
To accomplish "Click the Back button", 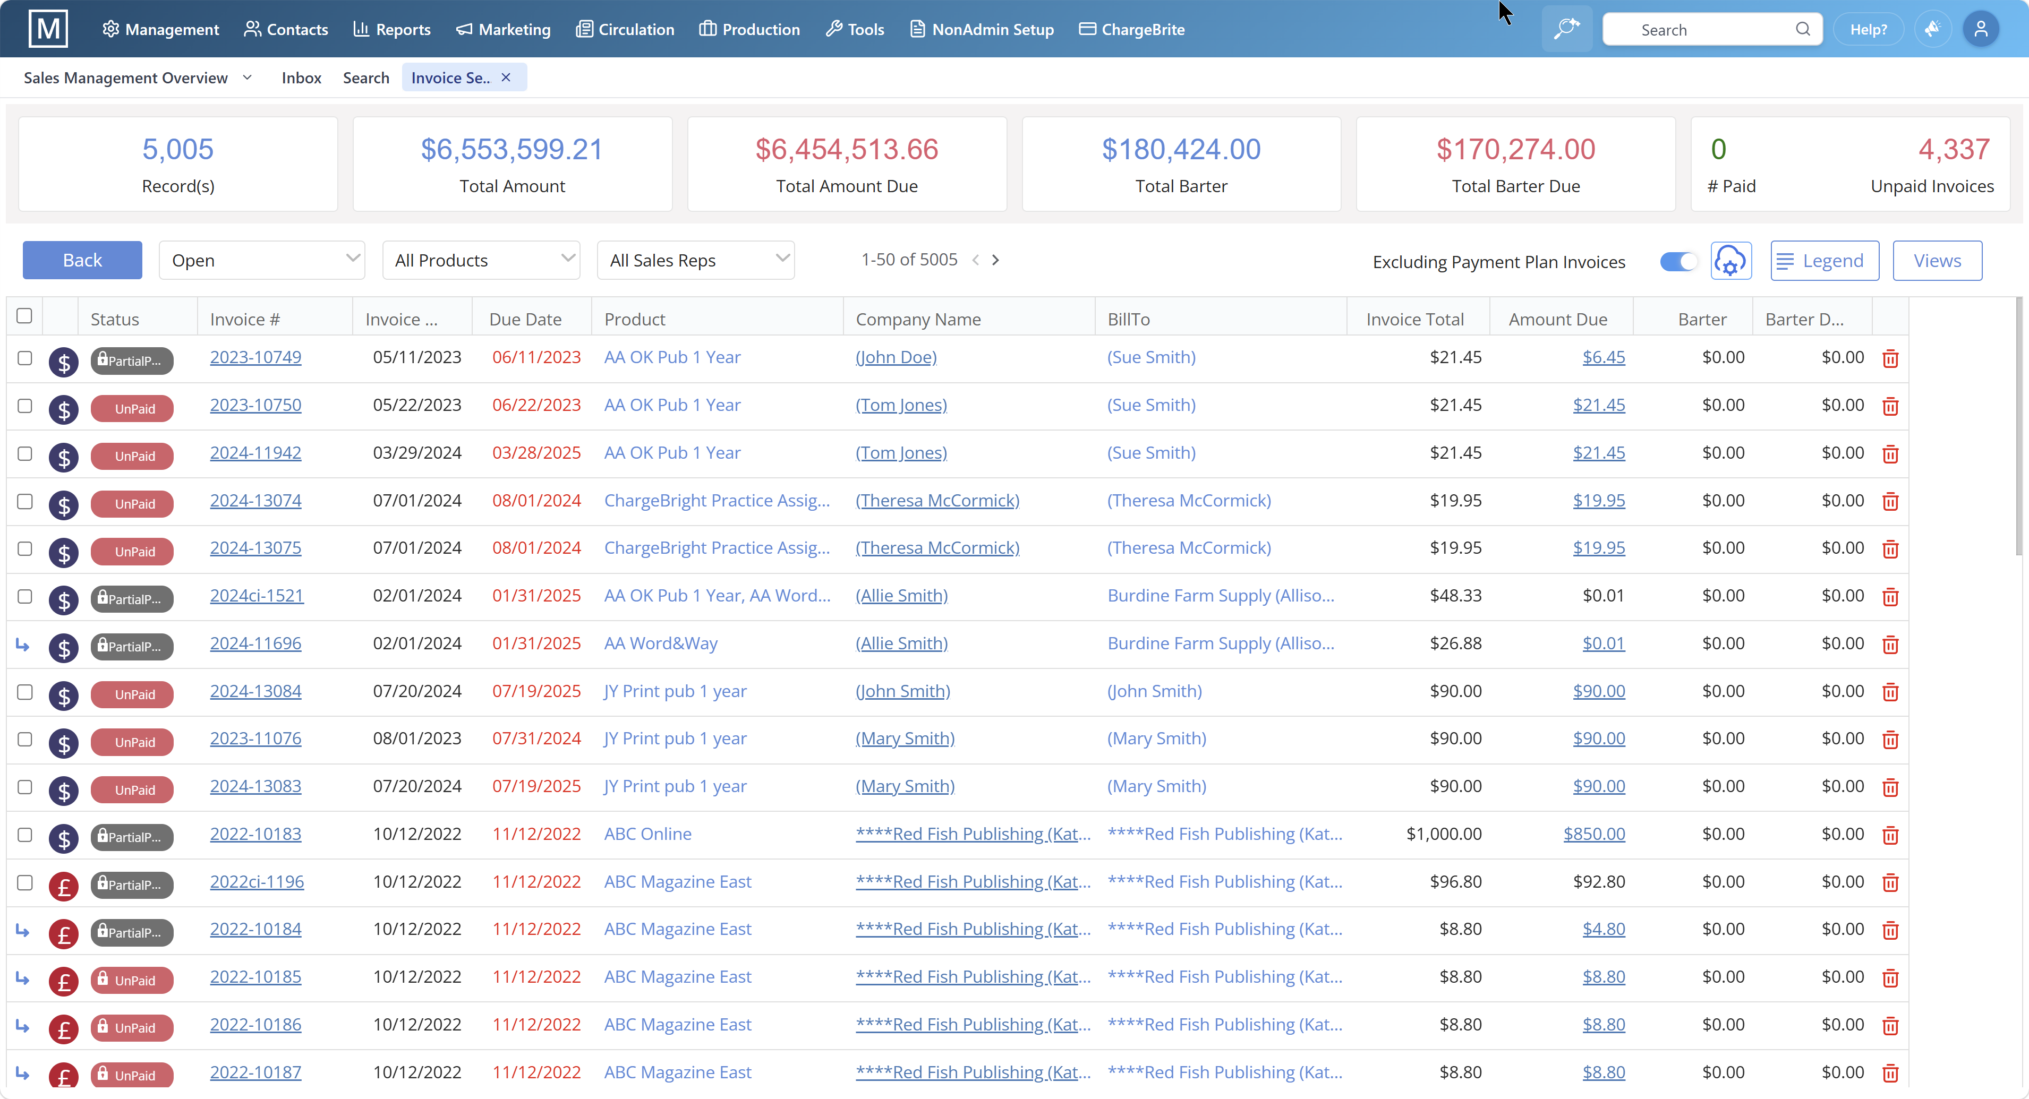I will point(83,260).
